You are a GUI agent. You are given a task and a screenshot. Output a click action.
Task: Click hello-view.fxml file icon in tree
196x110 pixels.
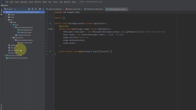click(x=18, y=43)
